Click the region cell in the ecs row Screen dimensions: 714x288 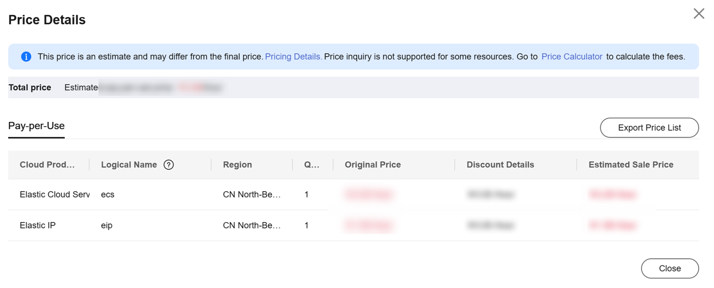pyautogui.click(x=252, y=195)
